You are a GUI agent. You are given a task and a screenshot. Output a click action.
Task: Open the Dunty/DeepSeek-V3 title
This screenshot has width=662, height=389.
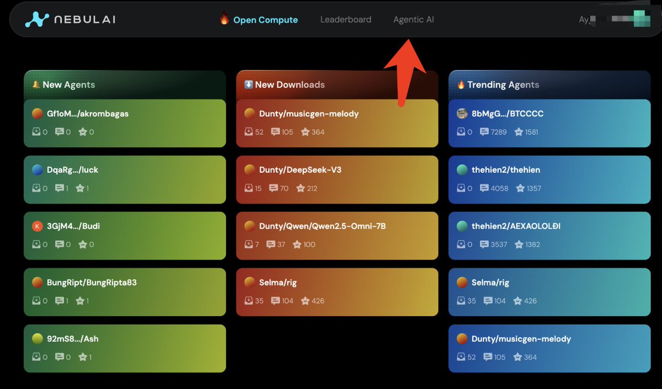point(300,170)
